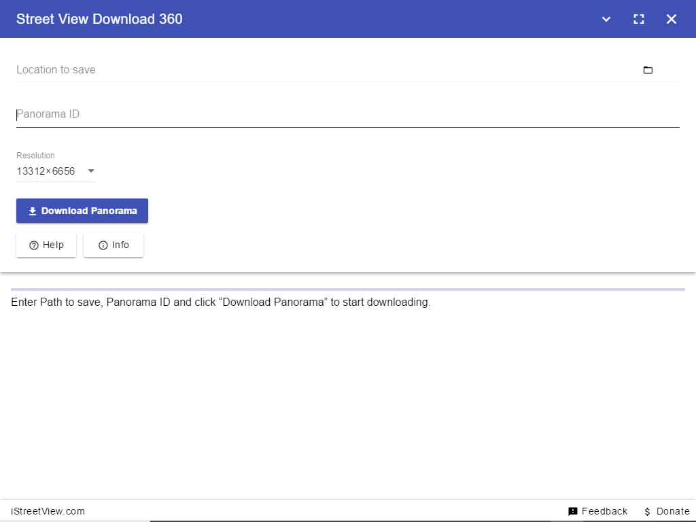Collapse window using header chevron icon
The height and width of the screenshot is (522, 696).
pos(606,19)
